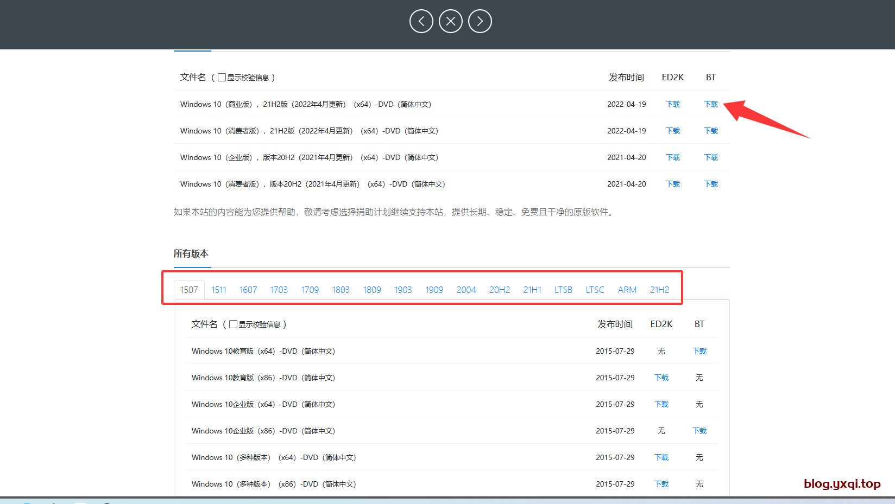The image size is (895, 504).
Task: Switch to the 21H2 version tab
Action: tap(659, 290)
